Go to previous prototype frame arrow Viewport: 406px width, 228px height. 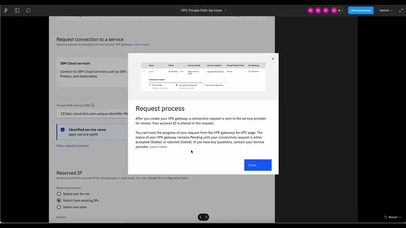click(200, 217)
